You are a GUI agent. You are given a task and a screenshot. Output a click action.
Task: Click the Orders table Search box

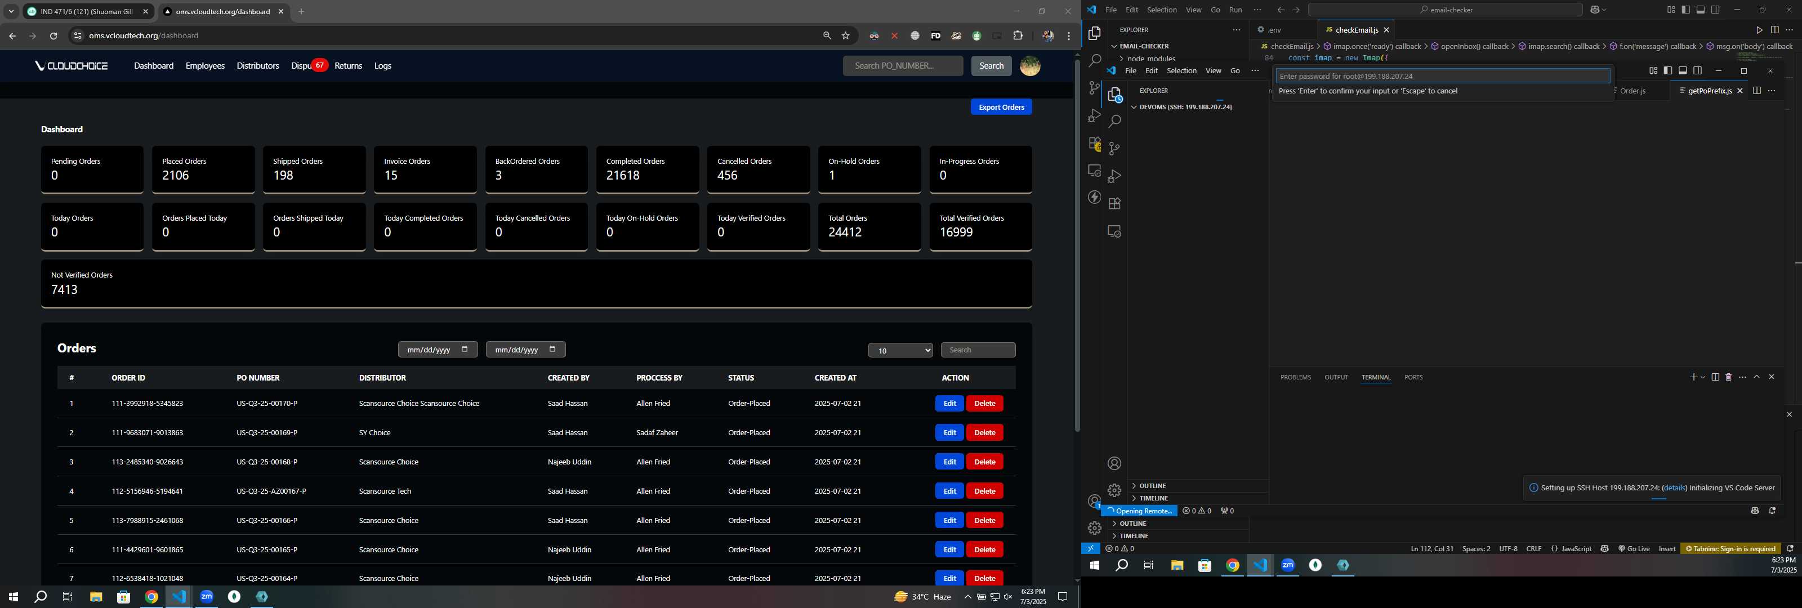coord(978,350)
